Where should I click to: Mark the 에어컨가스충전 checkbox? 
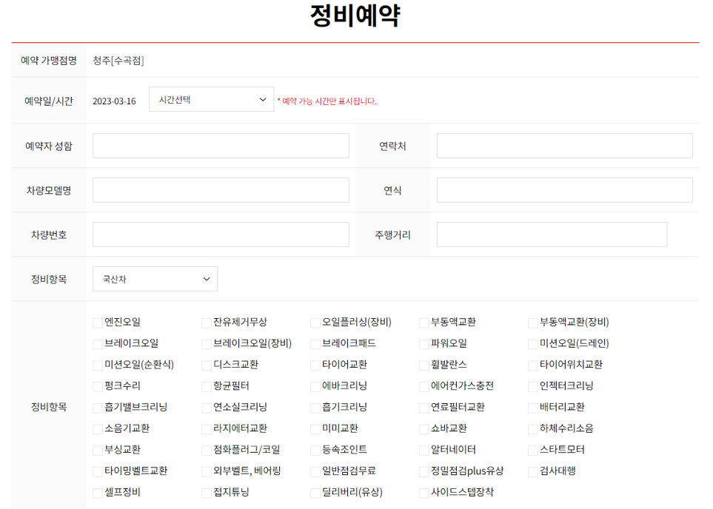point(424,387)
